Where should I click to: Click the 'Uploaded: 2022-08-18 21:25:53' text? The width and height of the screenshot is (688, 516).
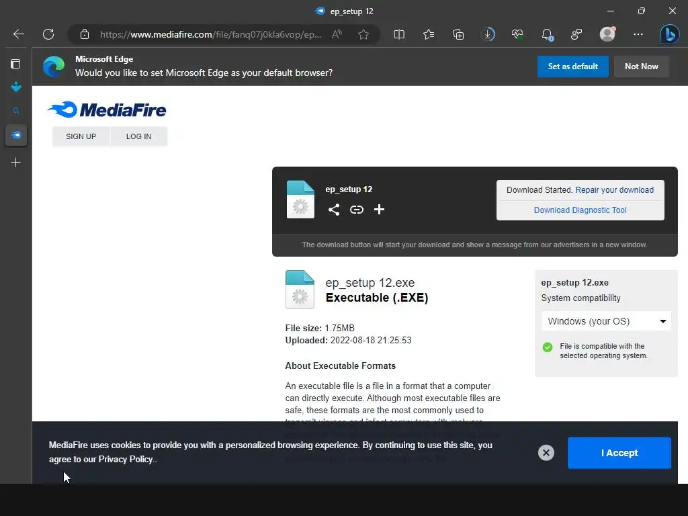click(349, 340)
